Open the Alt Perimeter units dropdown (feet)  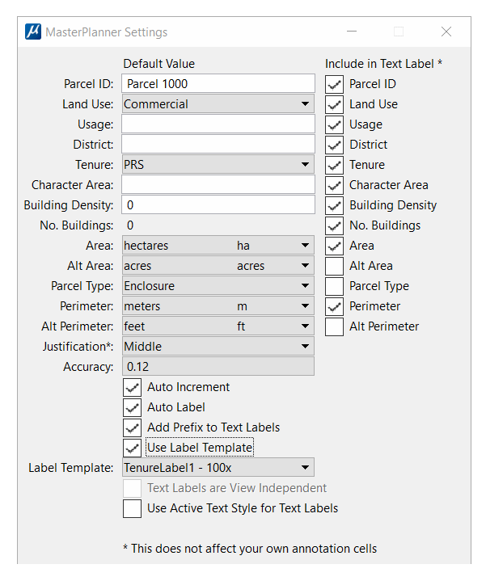point(218,326)
